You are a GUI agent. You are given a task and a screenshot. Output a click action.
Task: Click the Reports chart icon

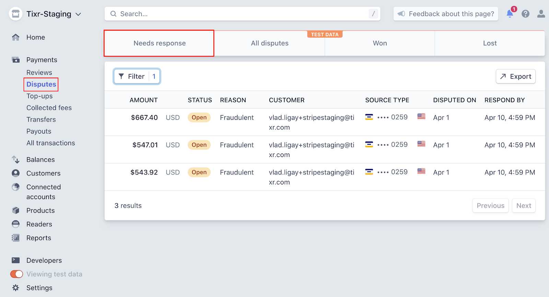pos(15,238)
